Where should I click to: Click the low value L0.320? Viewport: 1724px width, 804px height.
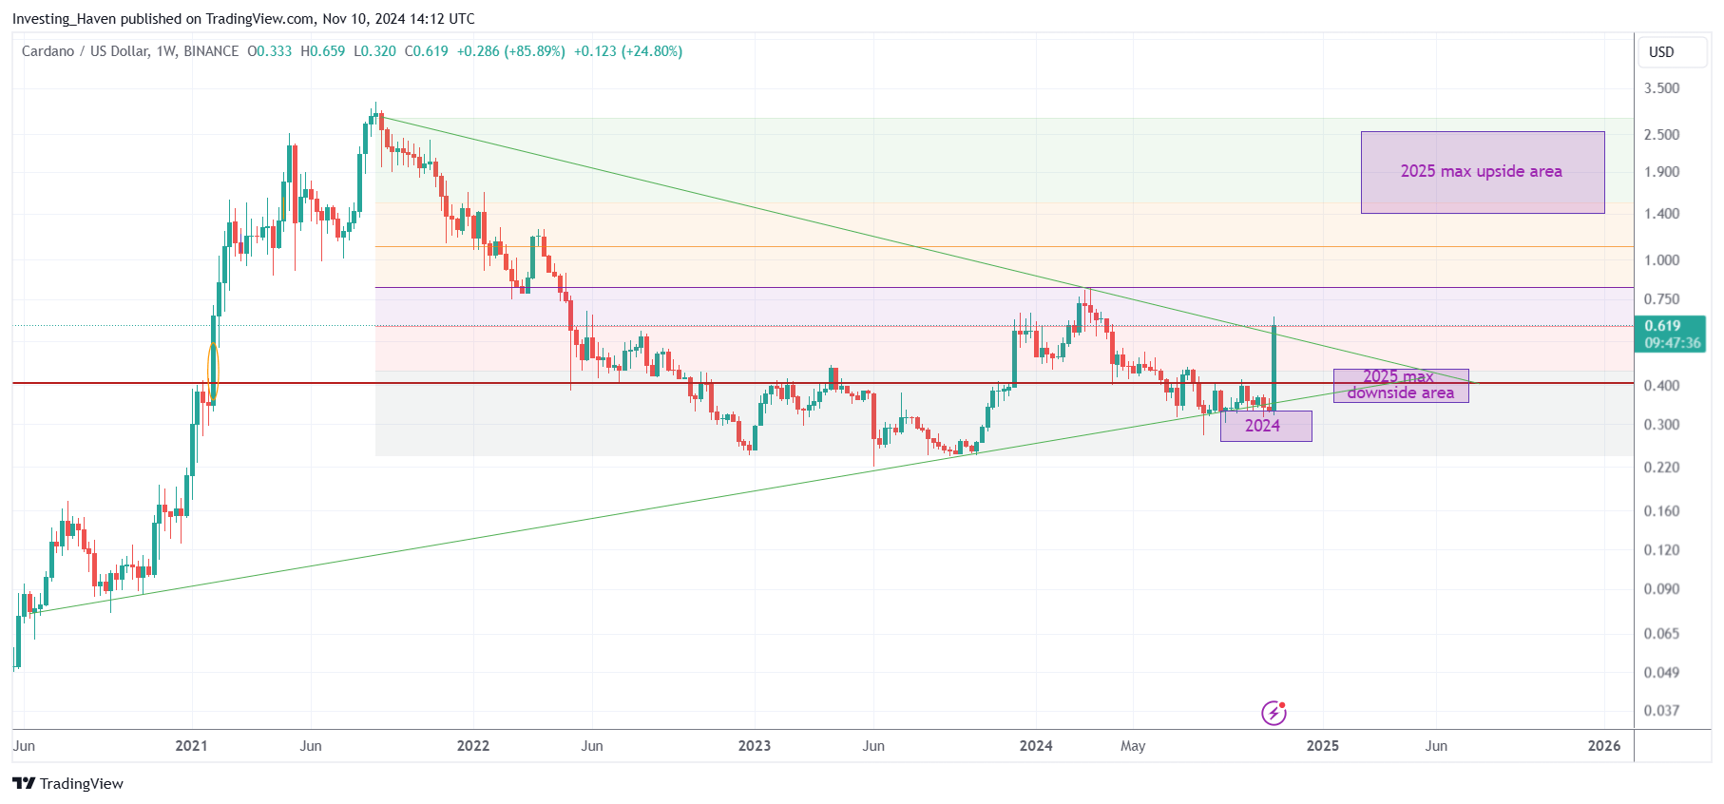[x=374, y=51]
